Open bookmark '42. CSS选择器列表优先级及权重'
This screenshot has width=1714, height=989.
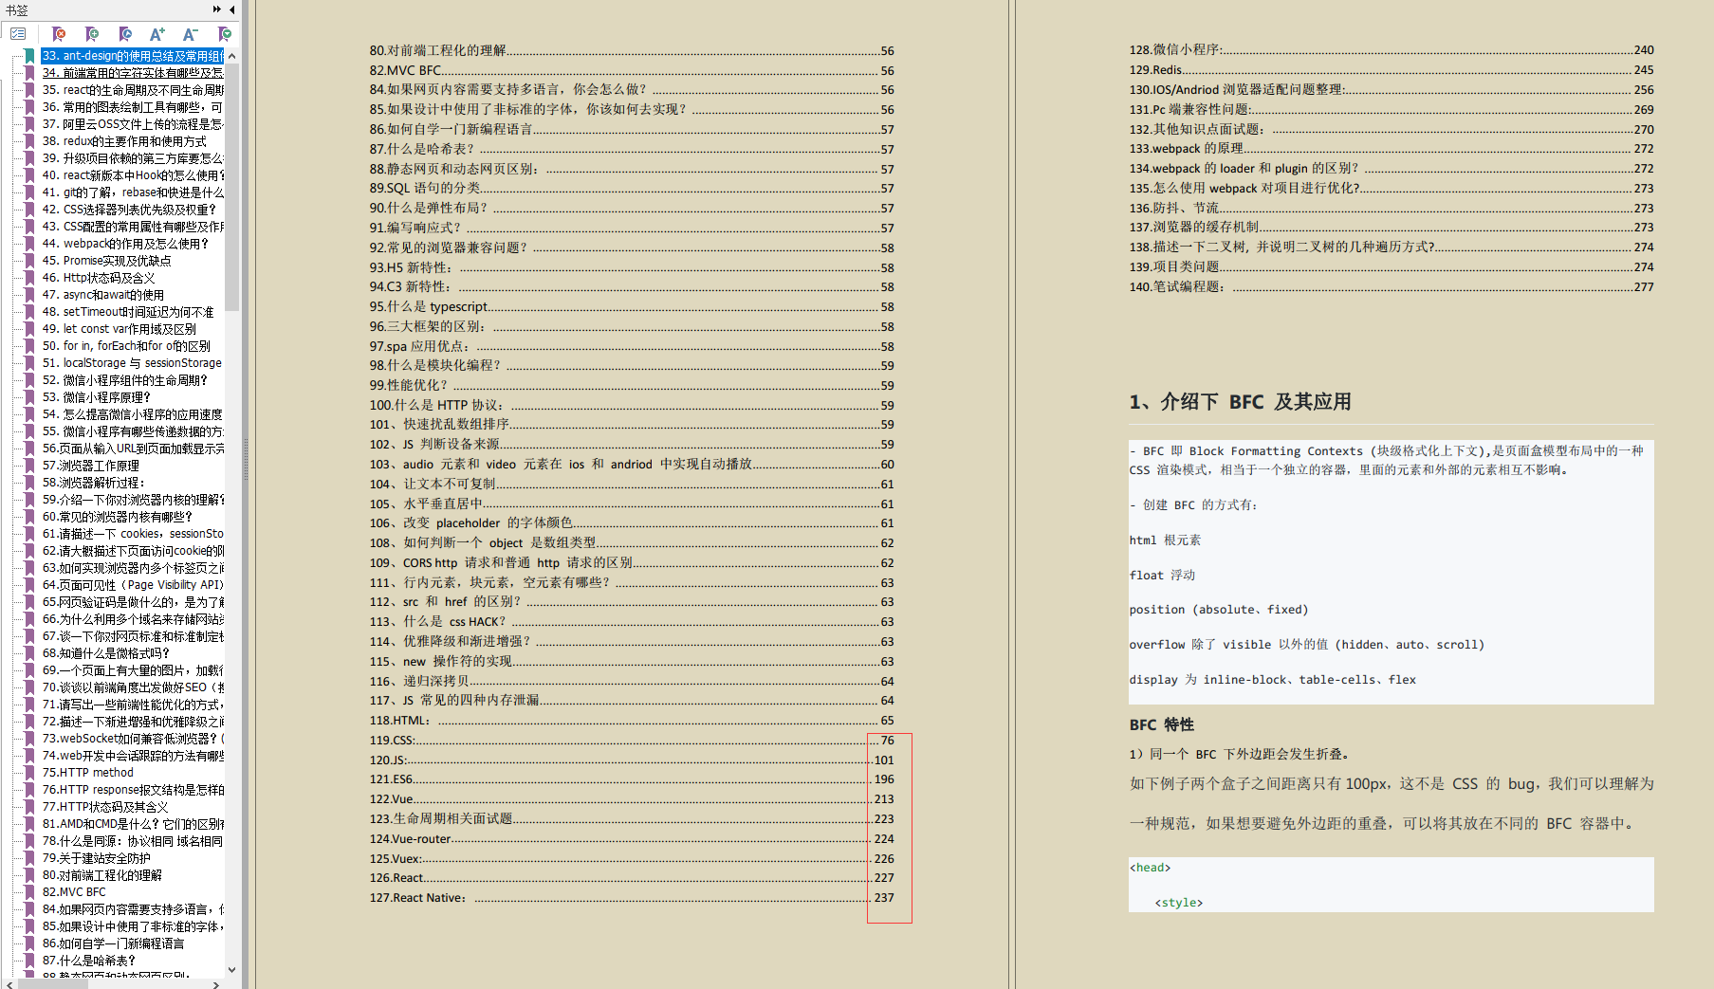point(129,210)
